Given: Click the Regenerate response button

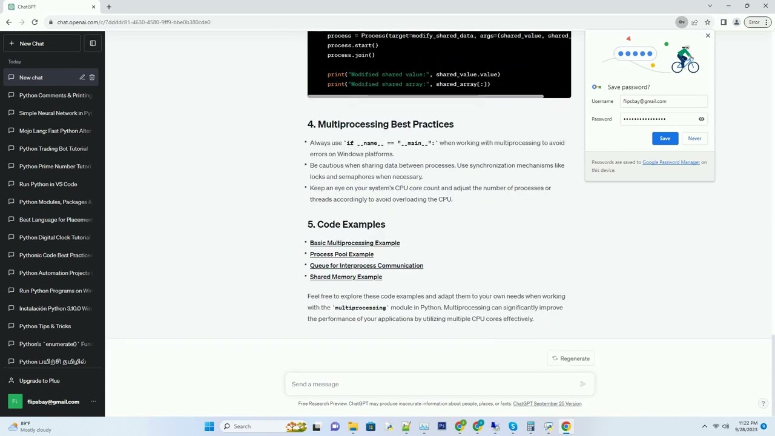Looking at the screenshot, I should point(570,358).
